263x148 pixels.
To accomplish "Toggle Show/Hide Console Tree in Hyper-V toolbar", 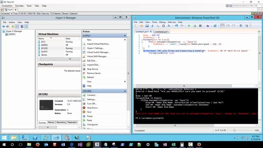I will point(17,26).
